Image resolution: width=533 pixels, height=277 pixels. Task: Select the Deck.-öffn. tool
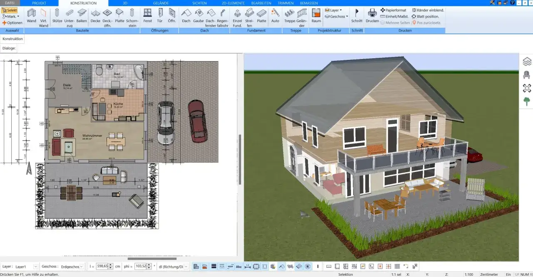click(107, 17)
